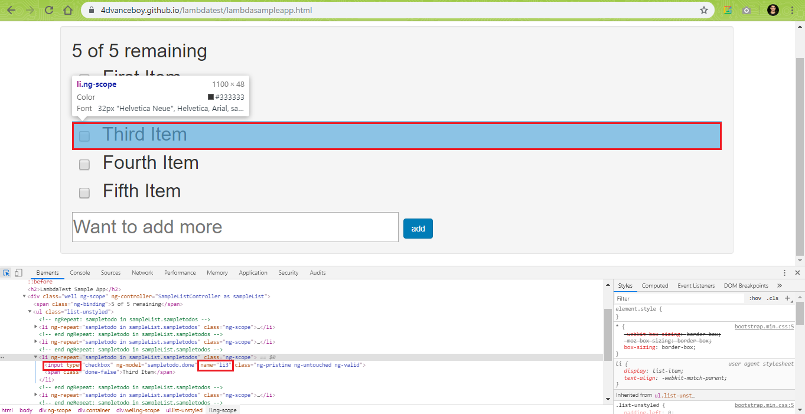Open the Memory tab

click(x=217, y=273)
